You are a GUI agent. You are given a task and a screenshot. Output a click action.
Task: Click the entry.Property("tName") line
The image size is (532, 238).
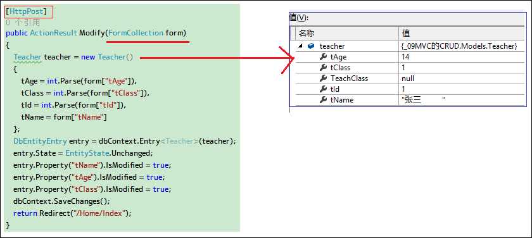[92, 165]
